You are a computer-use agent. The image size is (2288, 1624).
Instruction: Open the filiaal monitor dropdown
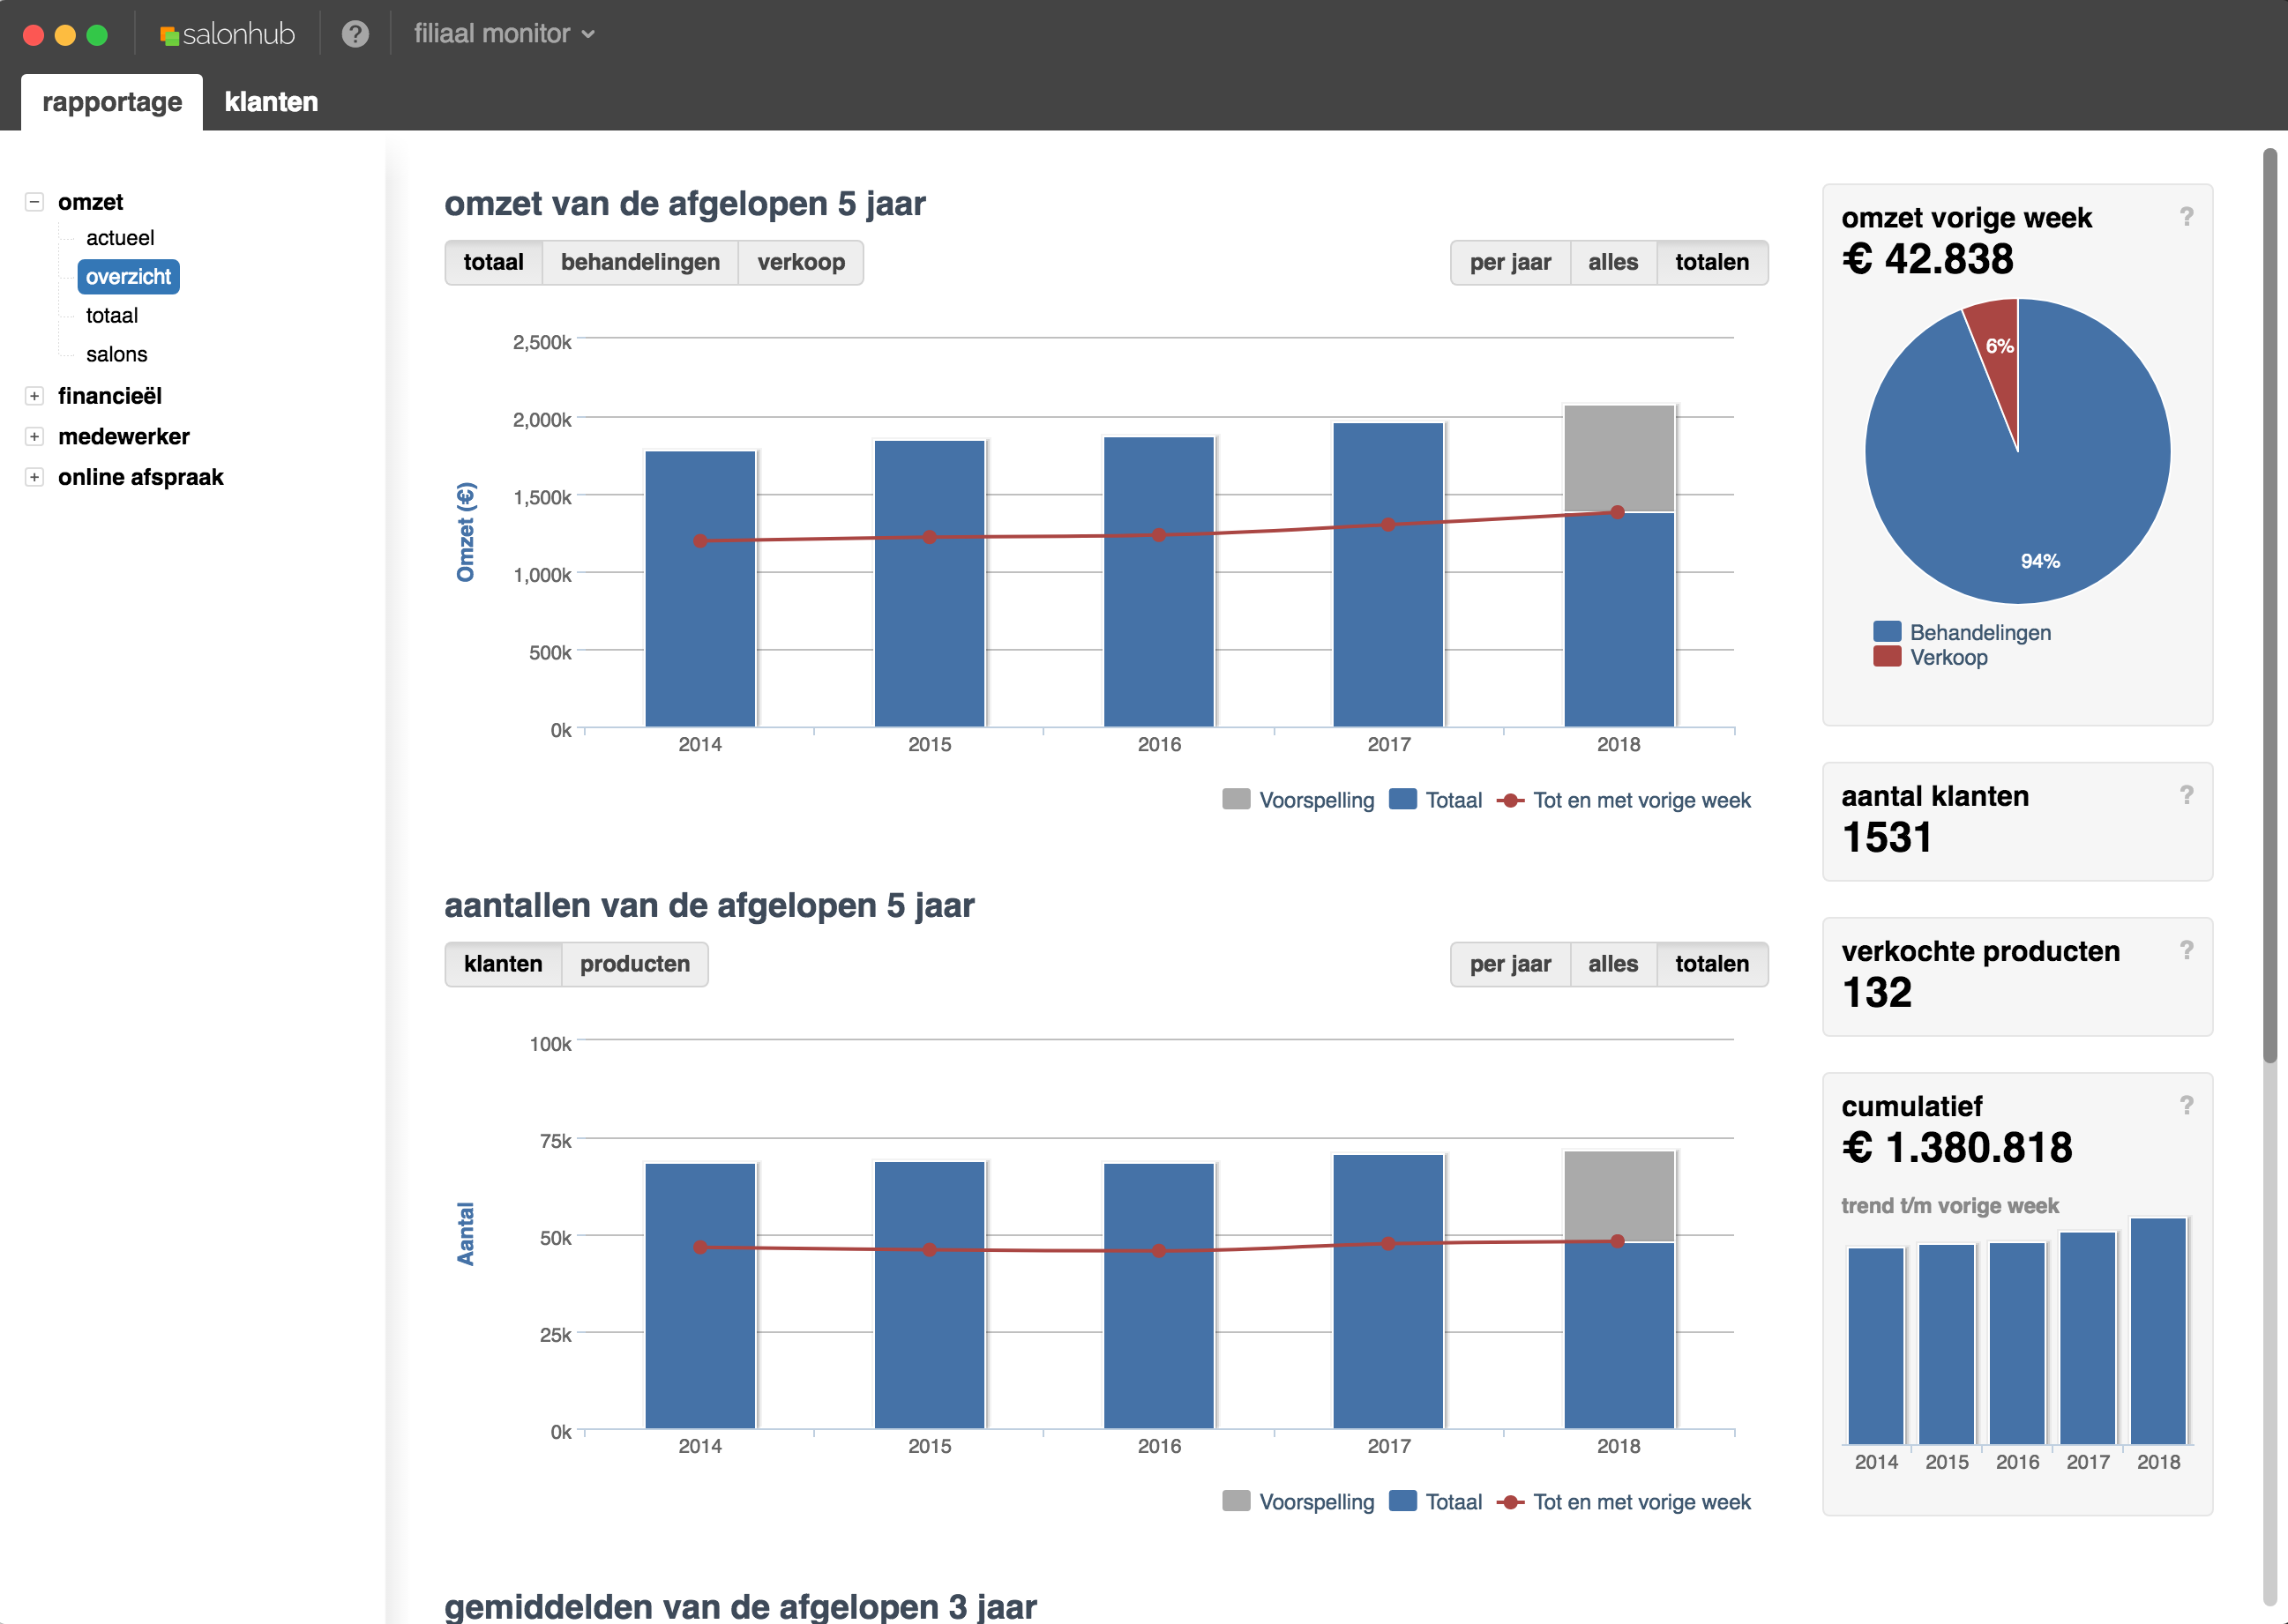[x=505, y=34]
